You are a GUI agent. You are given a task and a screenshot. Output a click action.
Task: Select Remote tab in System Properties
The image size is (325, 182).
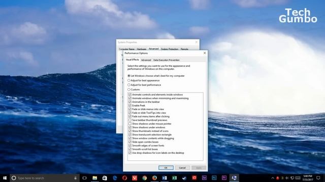[184, 49]
